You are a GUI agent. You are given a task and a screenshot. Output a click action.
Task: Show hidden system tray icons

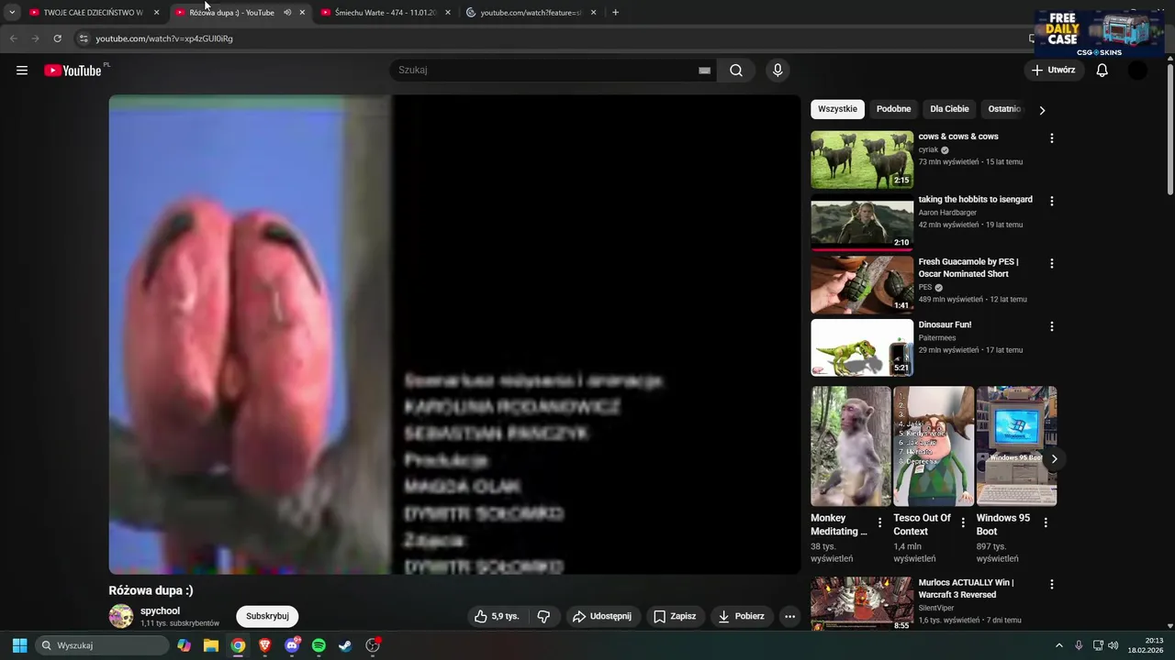[x=1058, y=645]
